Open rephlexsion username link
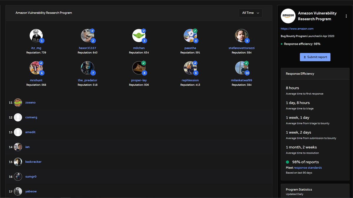 [190, 80]
